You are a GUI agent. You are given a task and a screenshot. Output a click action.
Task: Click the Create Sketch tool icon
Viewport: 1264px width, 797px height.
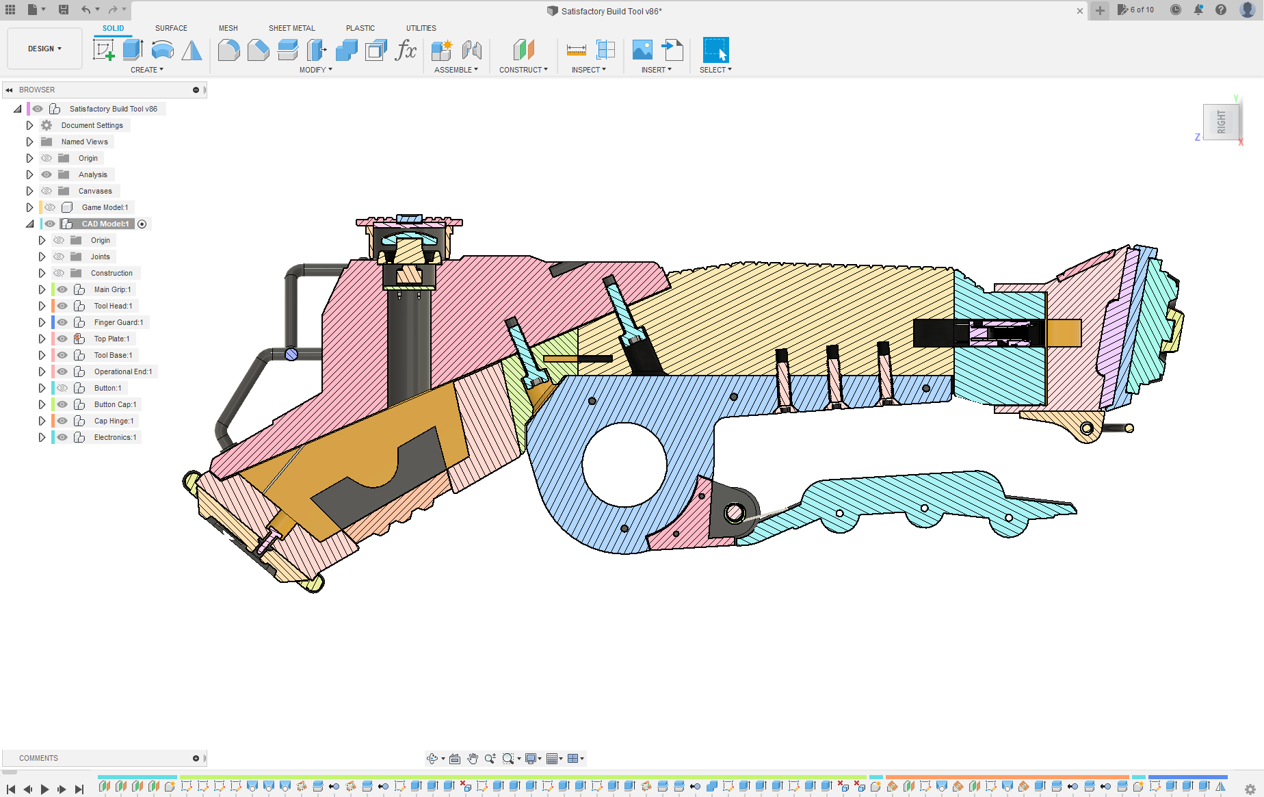(x=104, y=50)
